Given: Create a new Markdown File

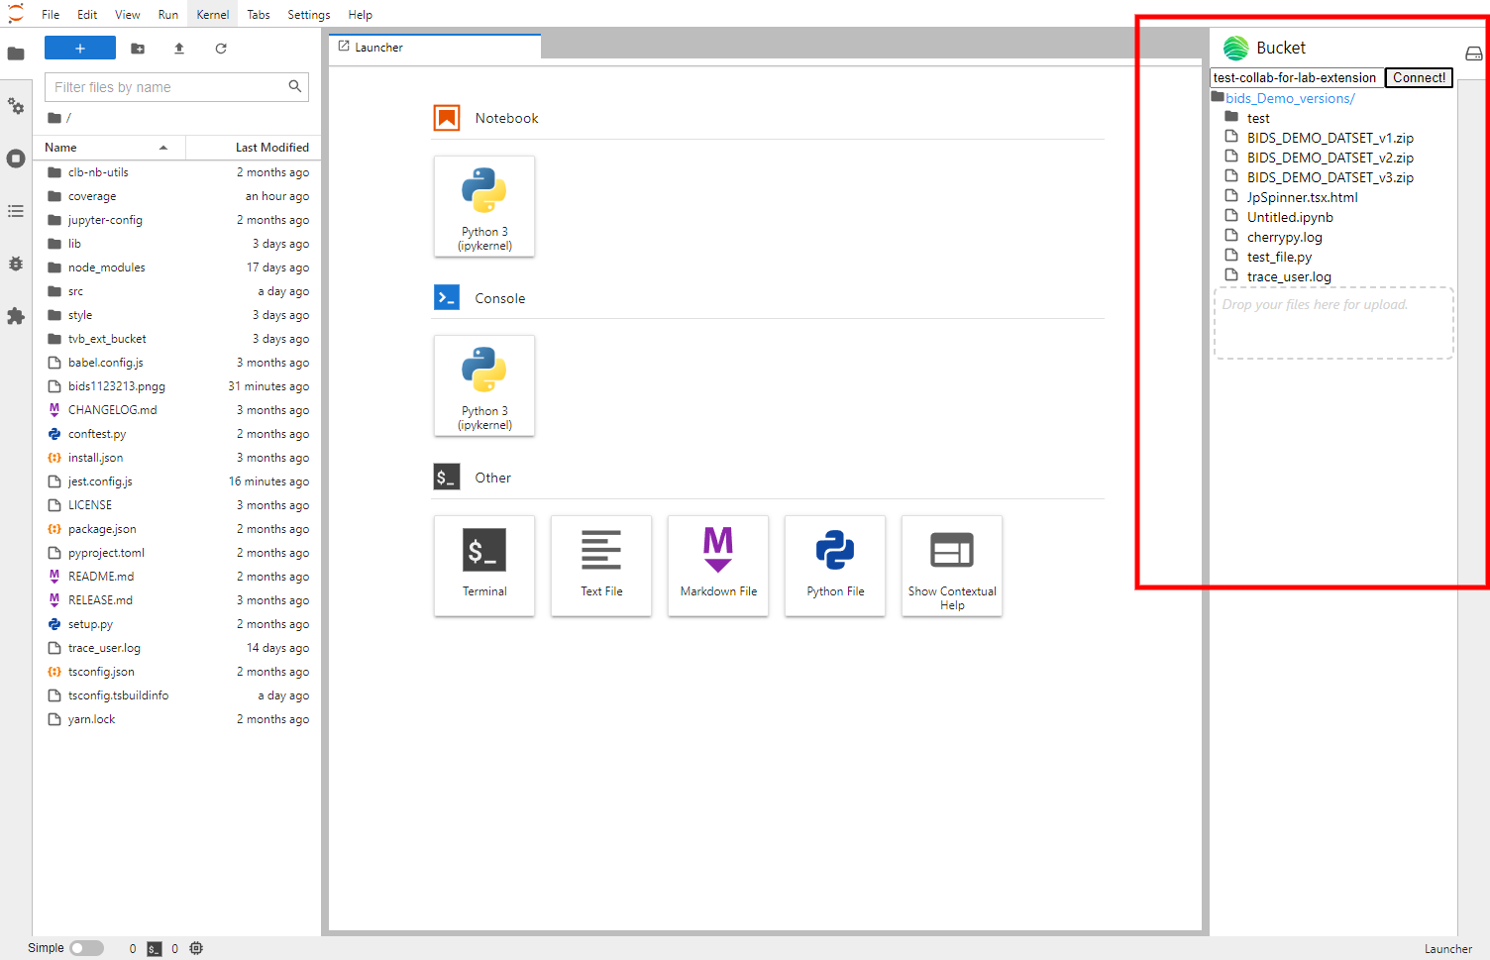Looking at the screenshot, I should (718, 565).
